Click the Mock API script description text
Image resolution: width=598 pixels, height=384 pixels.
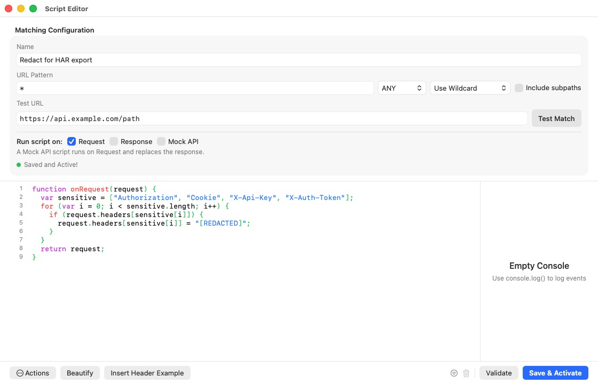click(111, 151)
